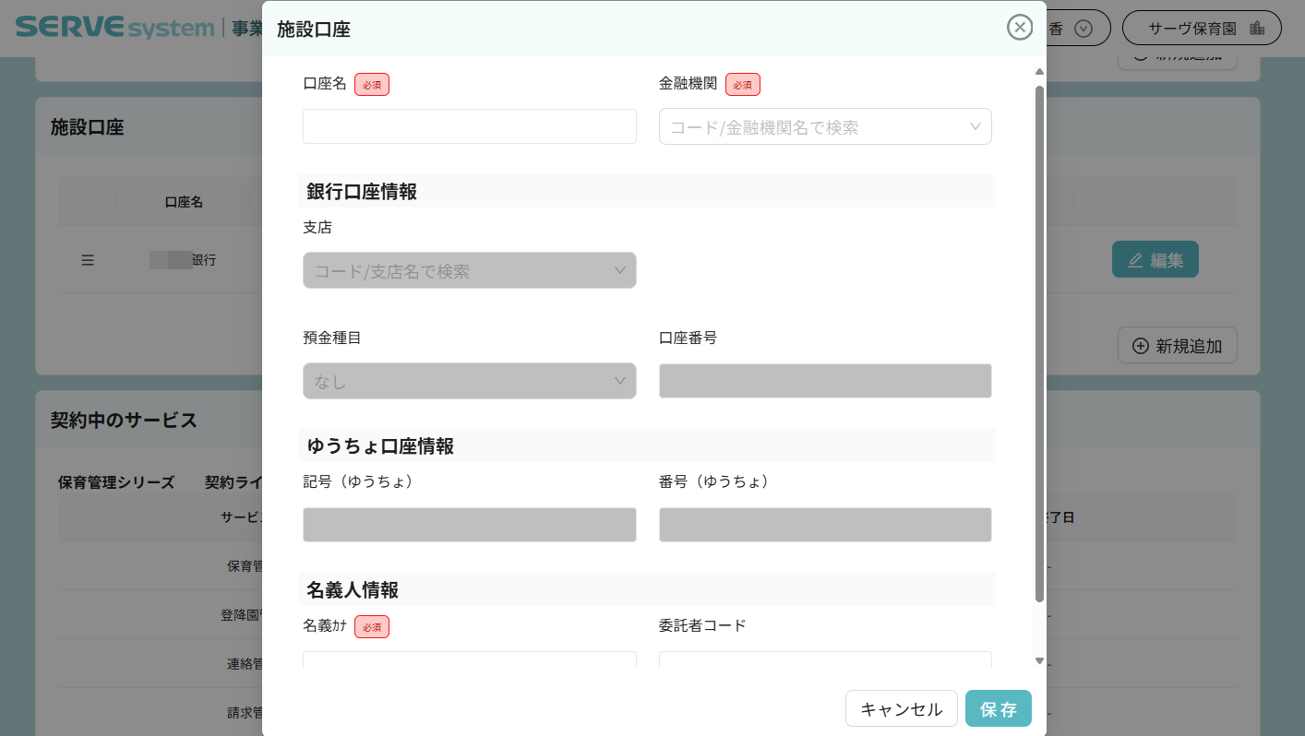
Task: Click the dialog scrollbar down arrow
Action: (x=1039, y=660)
